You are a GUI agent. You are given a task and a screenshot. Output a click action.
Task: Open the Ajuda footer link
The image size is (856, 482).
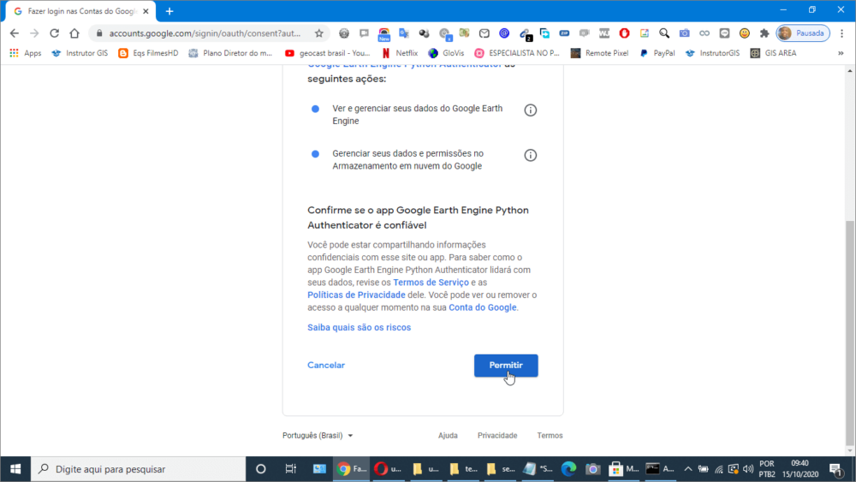pos(448,436)
